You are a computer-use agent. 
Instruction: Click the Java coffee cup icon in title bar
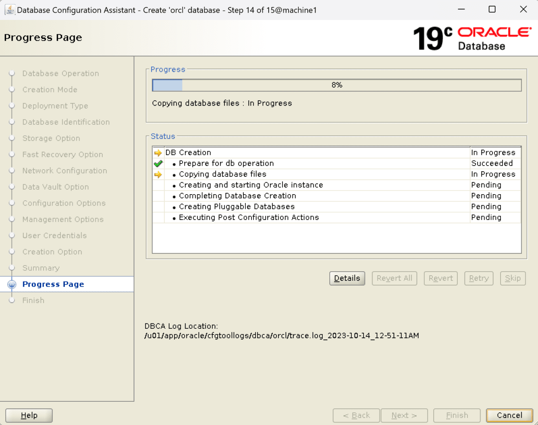(9, 9)
